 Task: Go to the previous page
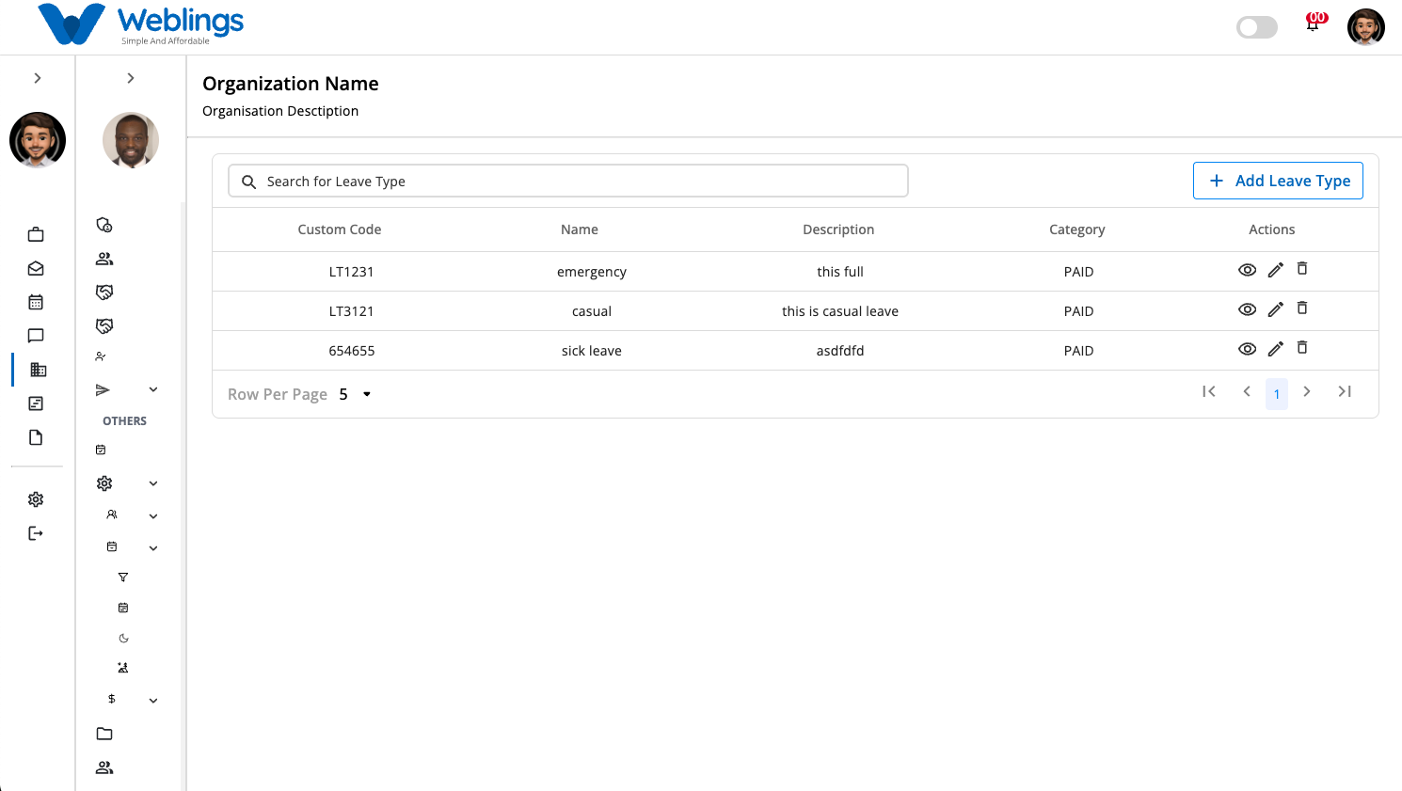1247,391
